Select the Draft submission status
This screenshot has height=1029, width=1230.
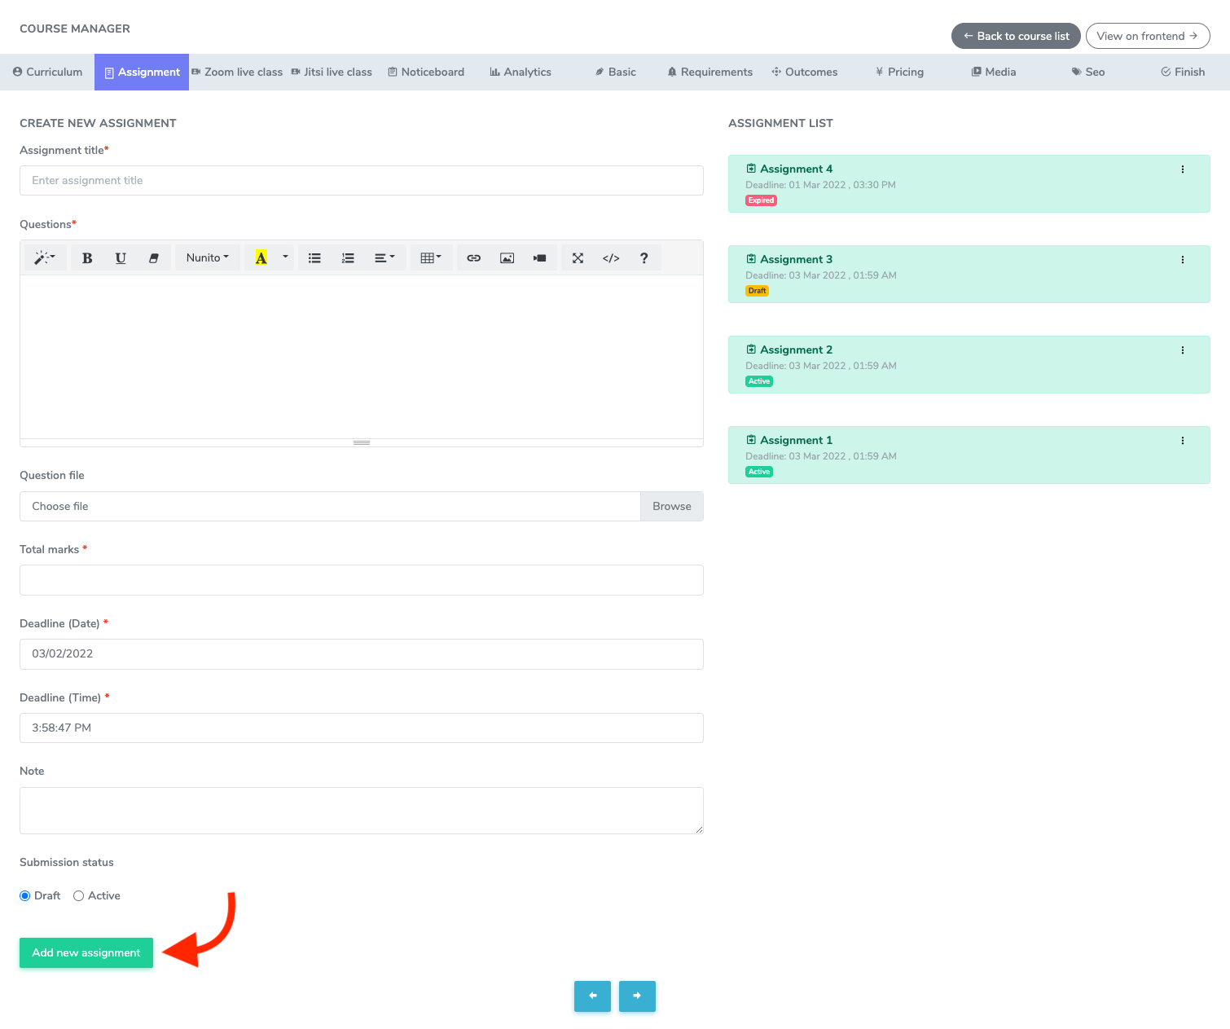[x=25, y=895]
